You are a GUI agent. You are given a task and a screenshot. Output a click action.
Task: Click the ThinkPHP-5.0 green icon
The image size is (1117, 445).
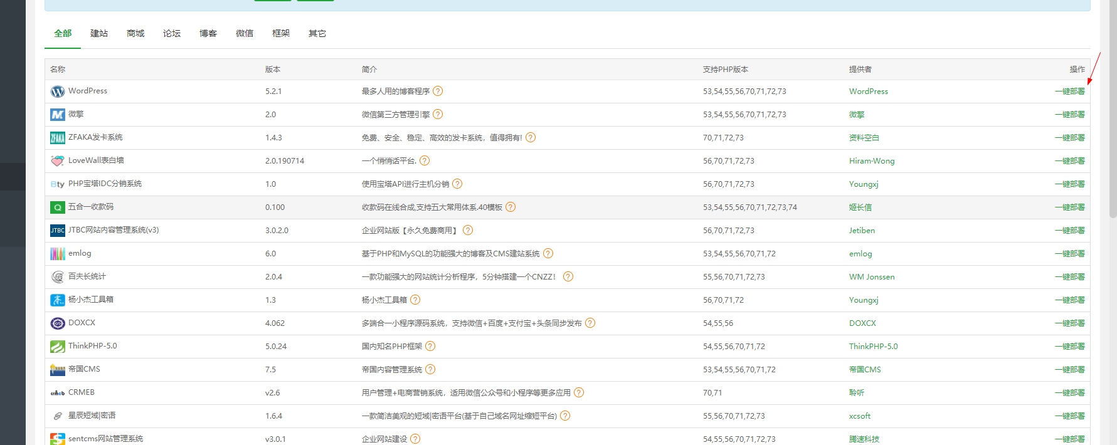(x=58, y=347)
